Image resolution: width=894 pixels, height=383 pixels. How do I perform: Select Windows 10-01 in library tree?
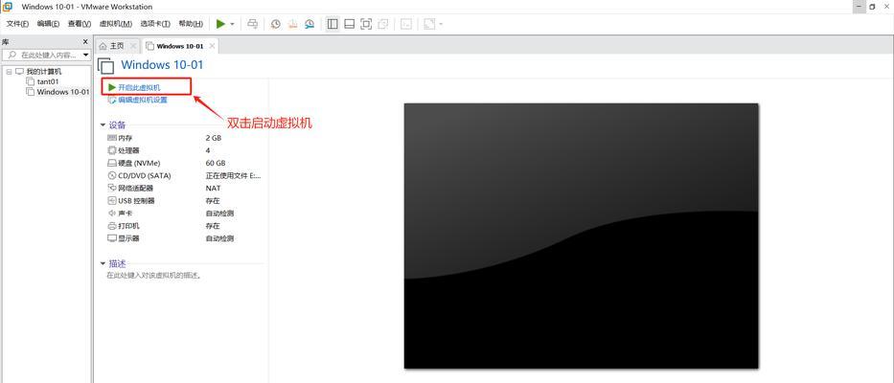pyautogui.click(x=62, y=92)
